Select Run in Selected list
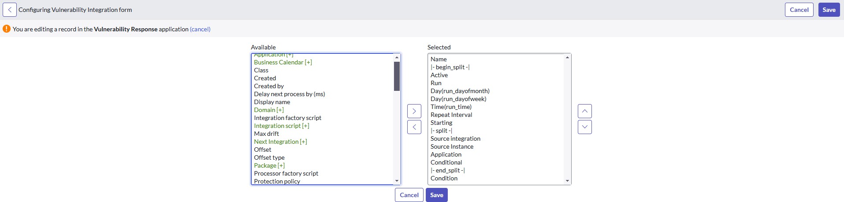The image size is (844, 202). 496,83
